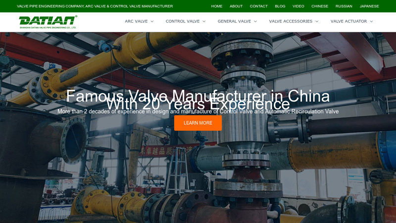The height and width of the screenshot is (223, 396).
Task: Expand the Control Valve chevron arrow
Action: coord(204,21)
